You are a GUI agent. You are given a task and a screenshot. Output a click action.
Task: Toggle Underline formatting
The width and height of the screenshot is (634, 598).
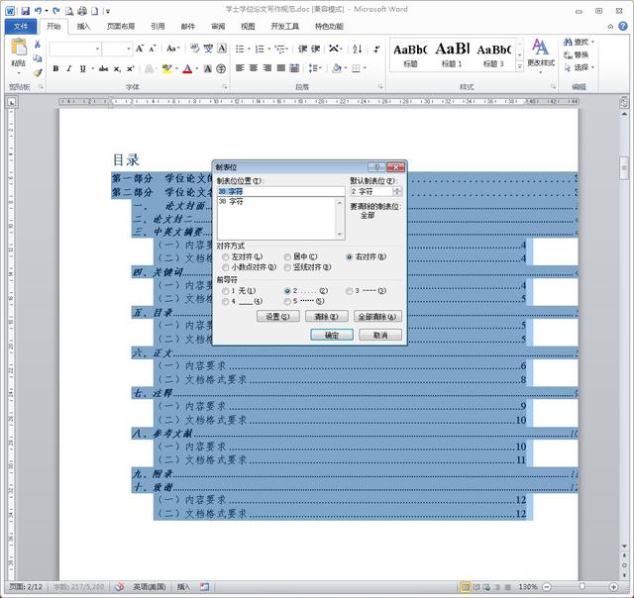pos(82,68)
